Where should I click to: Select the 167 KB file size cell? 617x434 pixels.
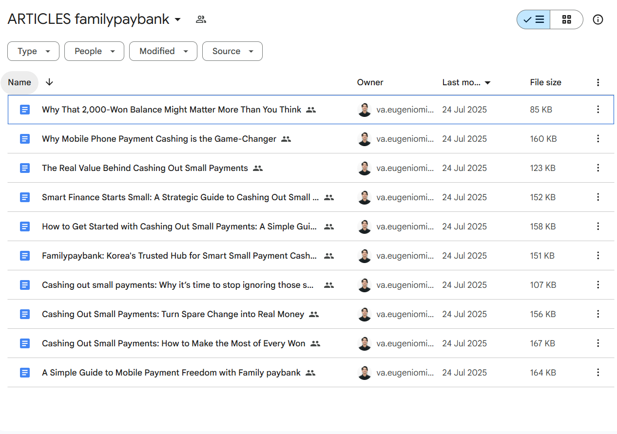(542, 343)
